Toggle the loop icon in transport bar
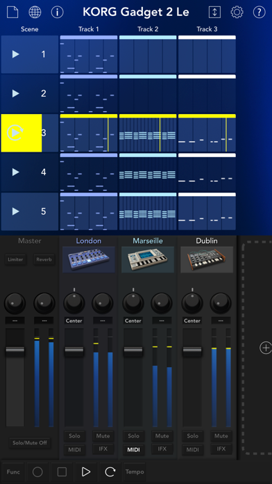272x484 pixels. (x=110, y=471)
